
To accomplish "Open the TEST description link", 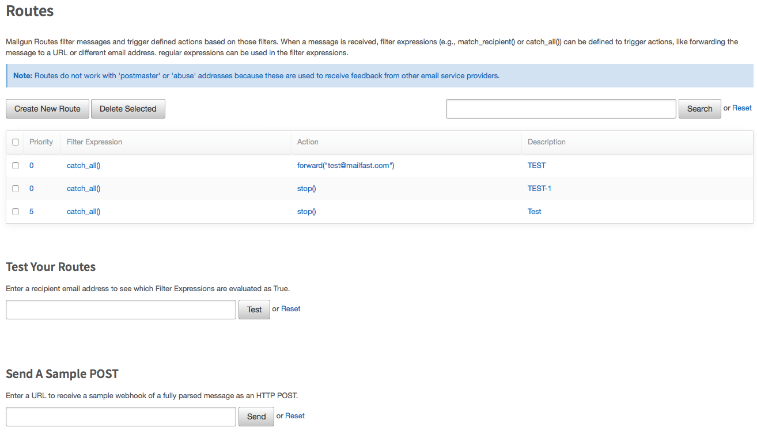I will pyautogui.click(x=536, y=166).
